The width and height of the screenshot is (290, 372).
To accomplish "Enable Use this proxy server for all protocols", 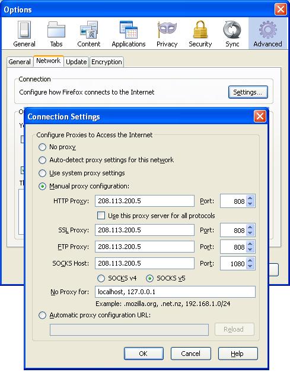I will [x=101, y=216].
